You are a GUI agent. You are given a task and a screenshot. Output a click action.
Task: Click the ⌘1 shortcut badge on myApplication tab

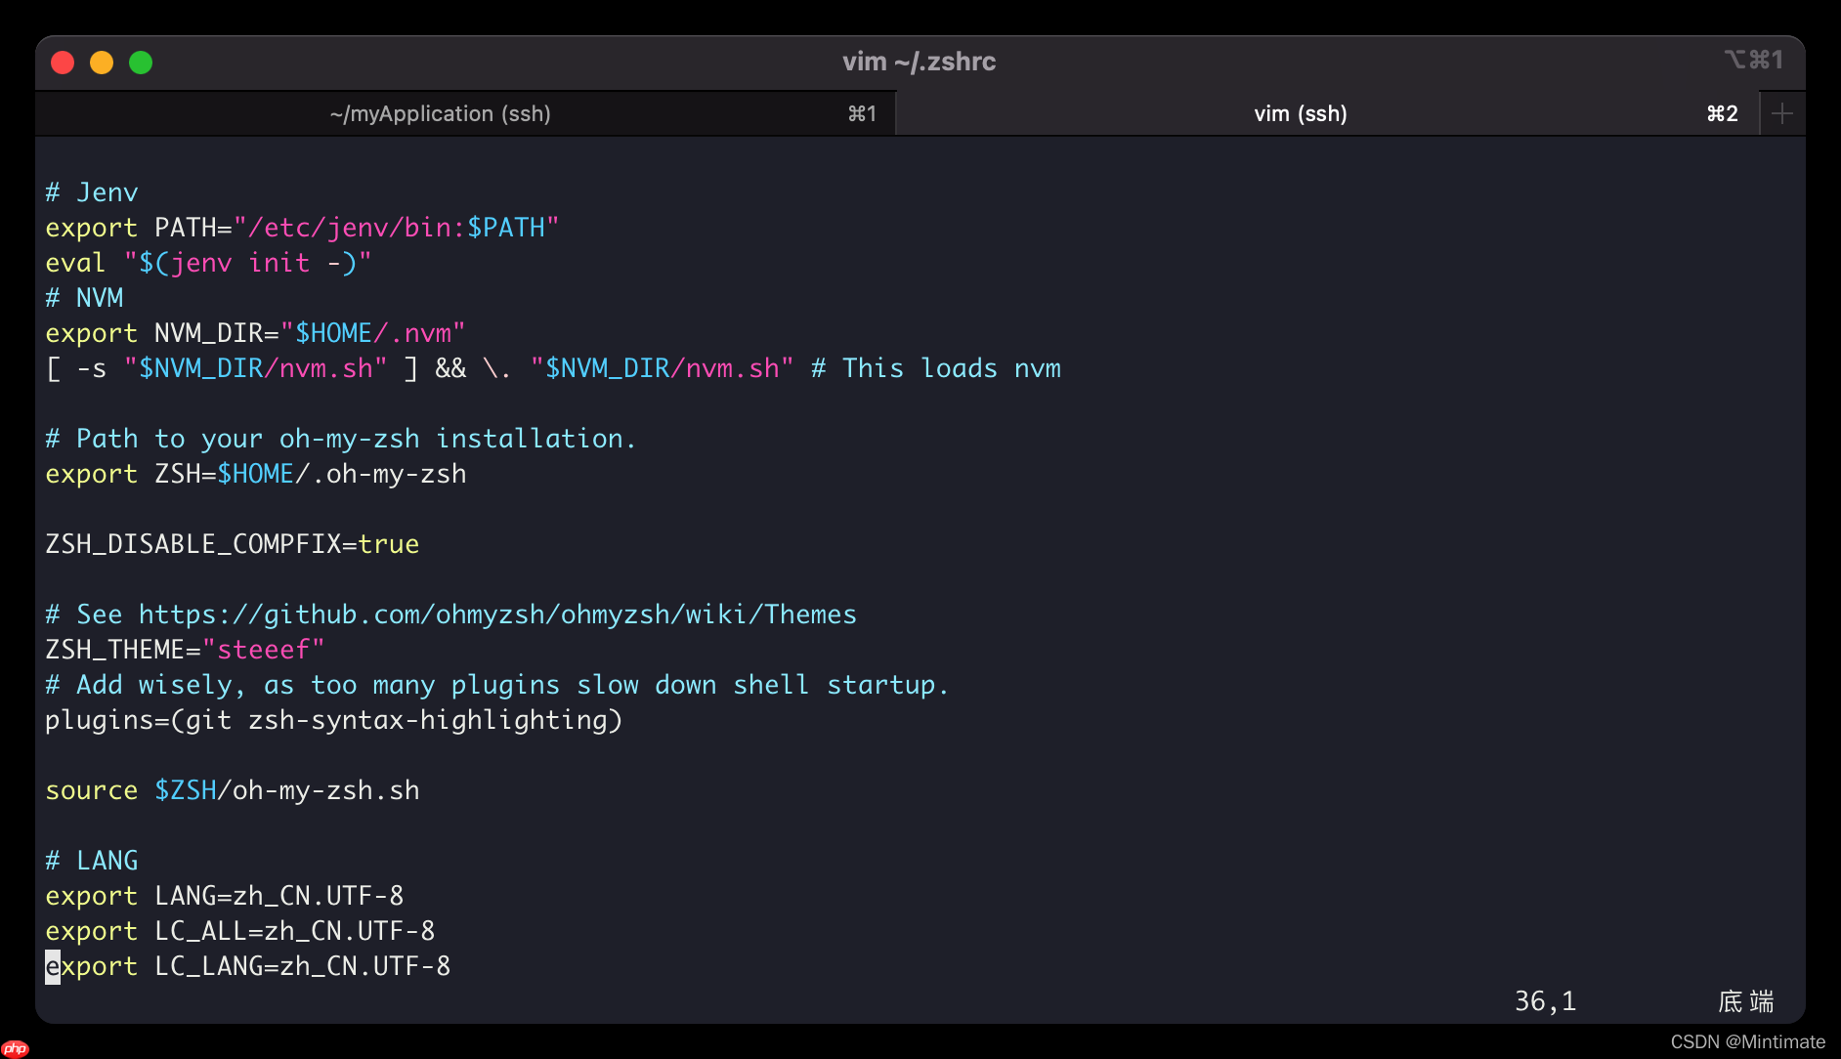click(x=860, y=113)
